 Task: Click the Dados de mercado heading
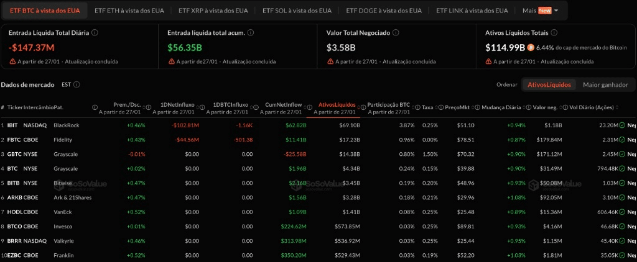[27, 85]
